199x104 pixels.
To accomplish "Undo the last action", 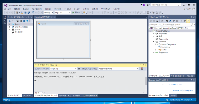I will (x=33, y=13).
